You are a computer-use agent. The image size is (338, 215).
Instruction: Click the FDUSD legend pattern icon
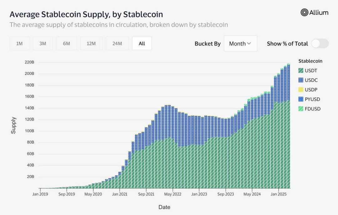(x=301, y=109)
